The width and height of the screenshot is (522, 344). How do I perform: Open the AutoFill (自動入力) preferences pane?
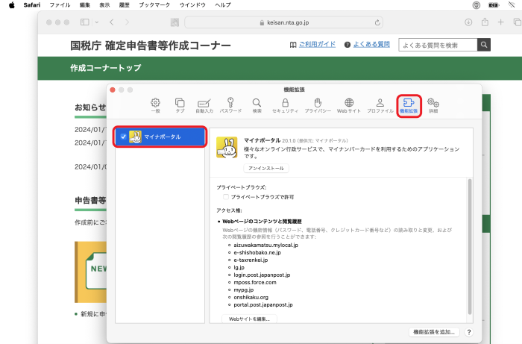click(x=204, y=105)
